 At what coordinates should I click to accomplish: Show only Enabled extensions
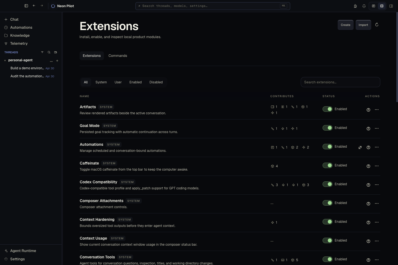point(135,82)
